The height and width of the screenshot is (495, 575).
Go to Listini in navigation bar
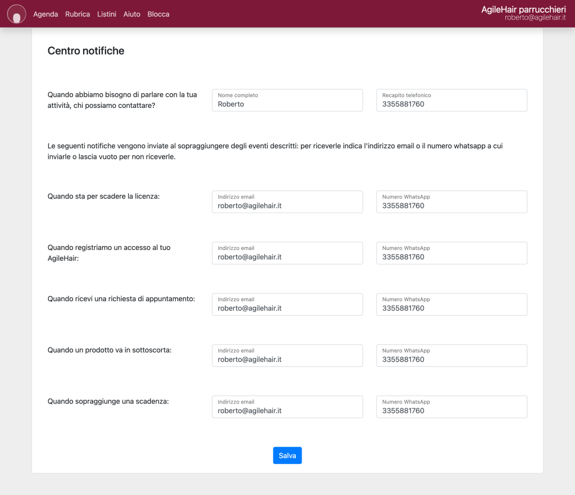click(x=107, y=14)
